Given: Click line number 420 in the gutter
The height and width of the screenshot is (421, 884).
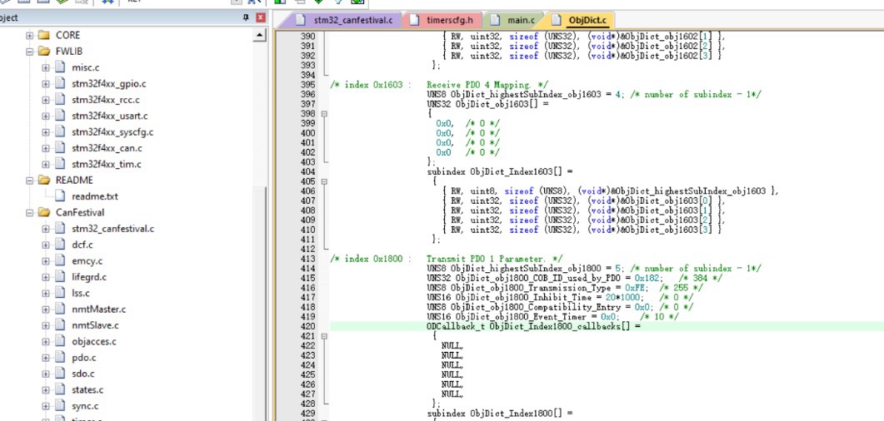Looking at the screenshot, I should click(x=308, y=326).
